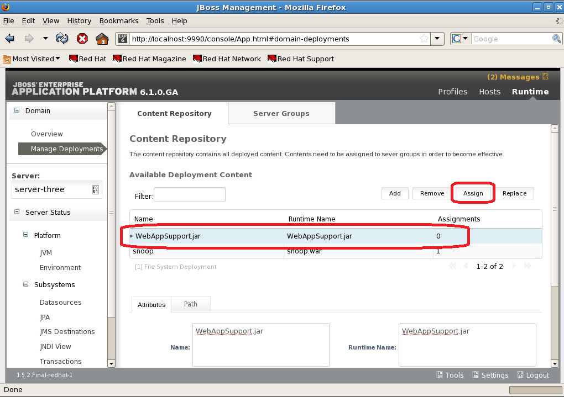Open the address bar URL history dropdown
This screenshot has width=564, height=397.
[437, 39]
